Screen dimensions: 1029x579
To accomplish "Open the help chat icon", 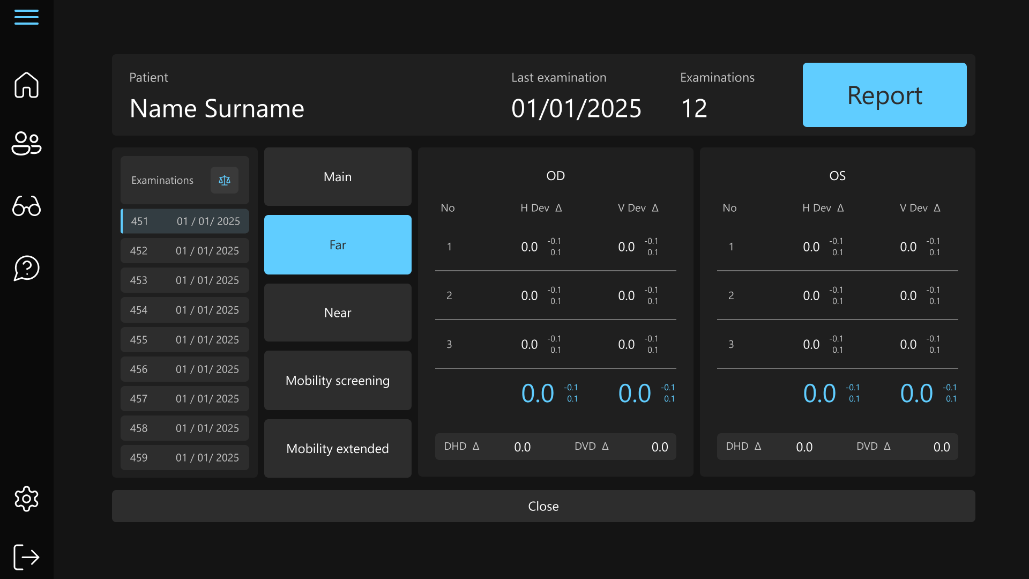I will (x=26, y=268).
